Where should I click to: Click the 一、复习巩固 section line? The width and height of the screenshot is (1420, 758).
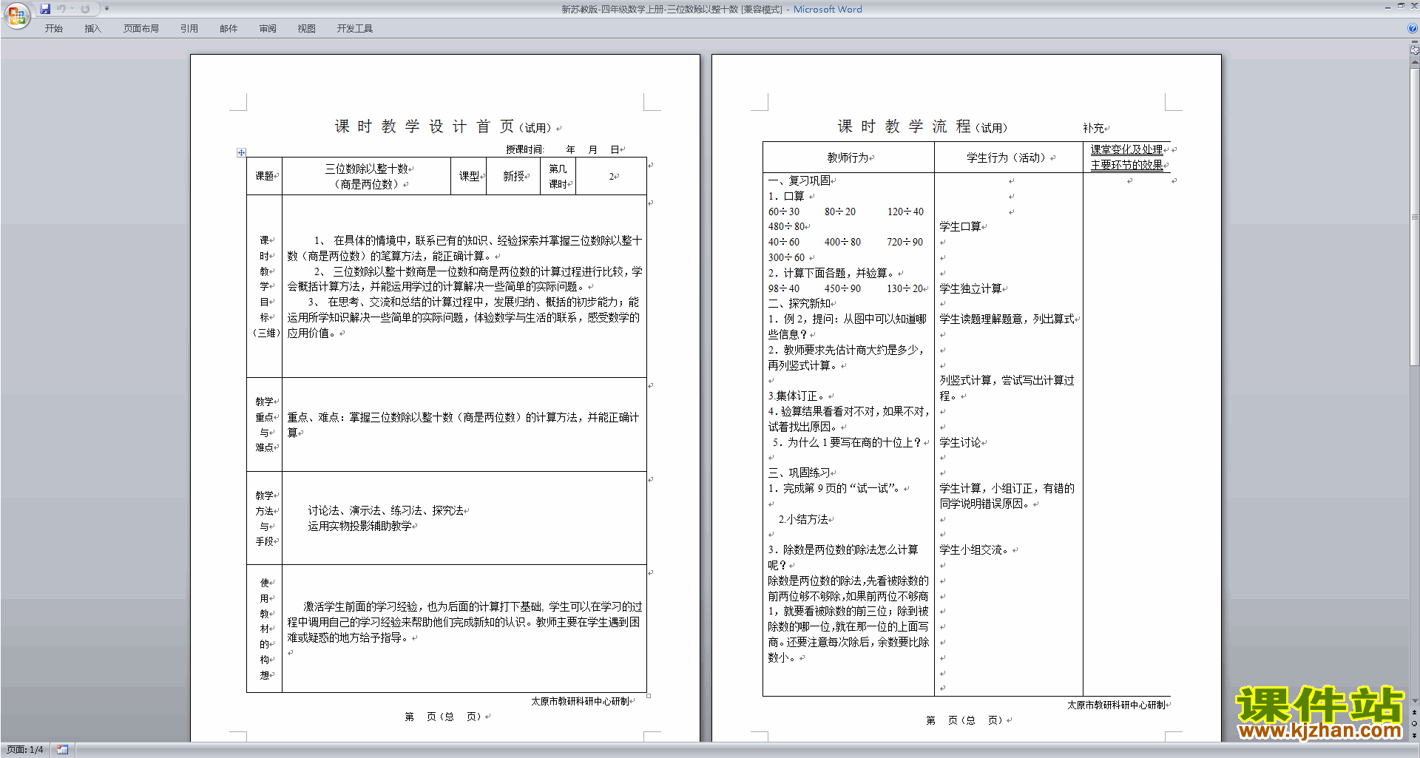pyautogui.click(x=799, y=180)
